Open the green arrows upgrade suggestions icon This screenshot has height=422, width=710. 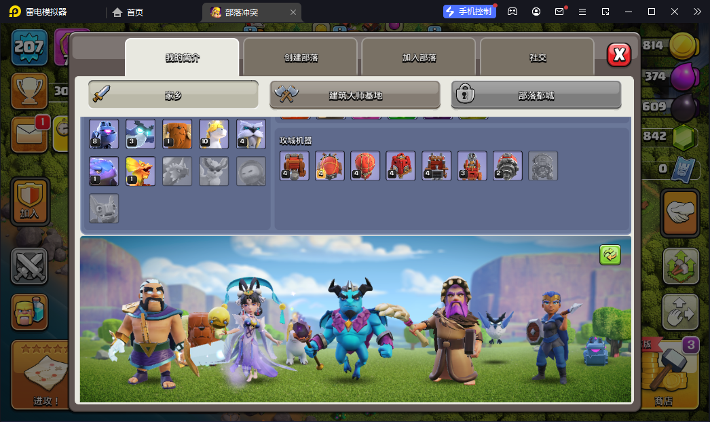click(x=681, y=266)
